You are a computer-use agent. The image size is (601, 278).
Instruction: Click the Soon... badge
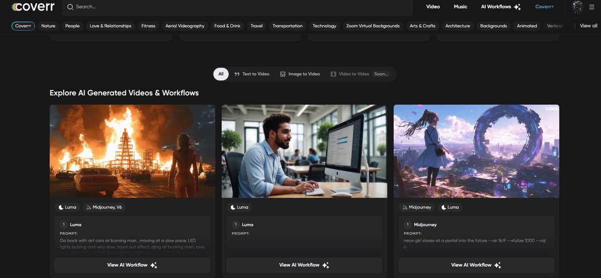coord(381,74)
